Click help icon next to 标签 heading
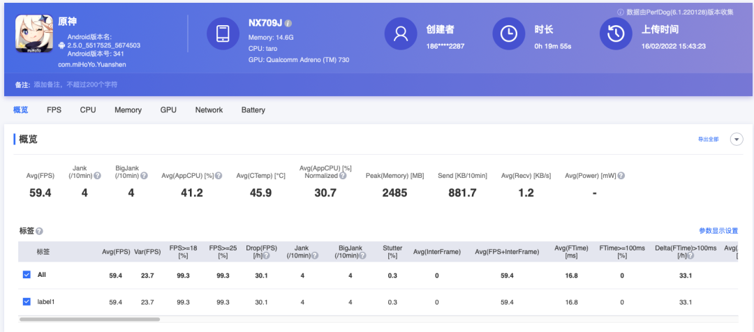Viewport: 754px width, 332px height. [39, 231]
